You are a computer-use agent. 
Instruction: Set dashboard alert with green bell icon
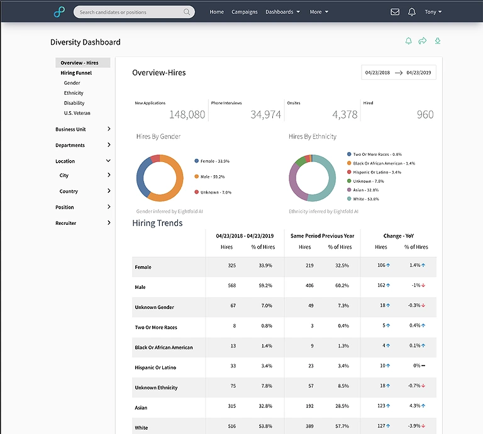(408, 41)
